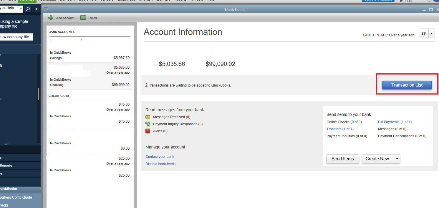Open the Rules list icon

[x=83, y=18]
